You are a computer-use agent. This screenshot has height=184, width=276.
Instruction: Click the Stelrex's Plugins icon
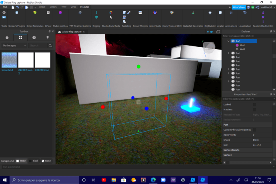point(16,12)
